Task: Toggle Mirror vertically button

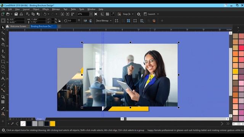Action: pos(90,21)
